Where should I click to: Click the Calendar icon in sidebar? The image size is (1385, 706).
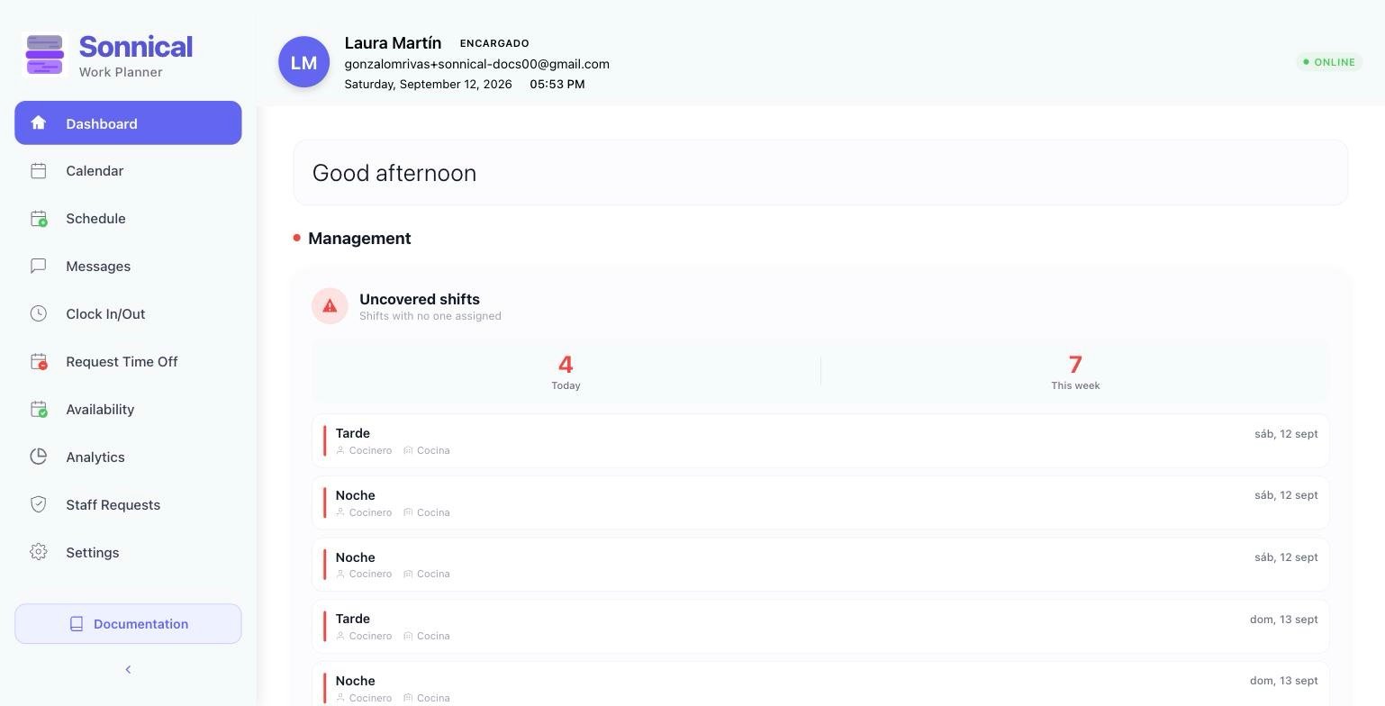(38, 170)
